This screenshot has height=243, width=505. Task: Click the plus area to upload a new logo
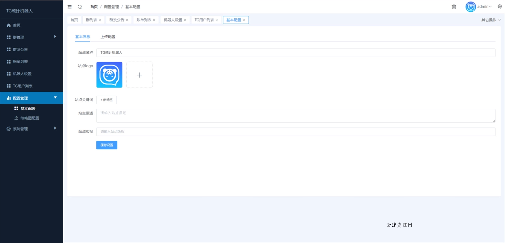(139, 75)
